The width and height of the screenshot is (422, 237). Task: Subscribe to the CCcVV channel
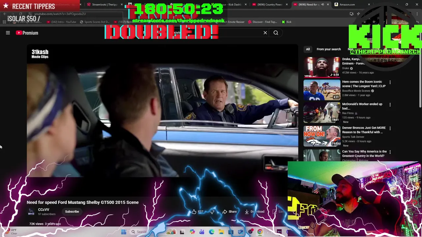click(x=72, y=212)
